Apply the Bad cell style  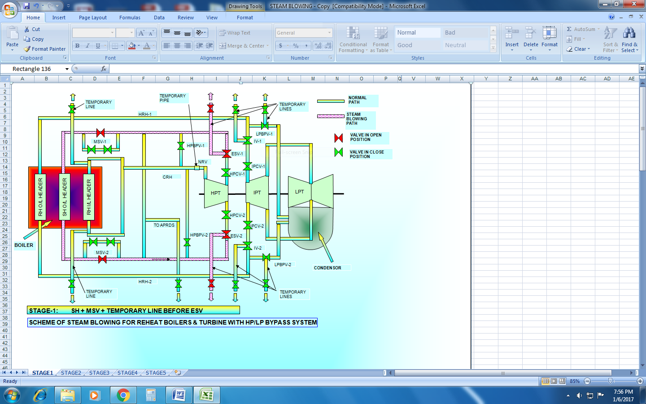point(465,33)
